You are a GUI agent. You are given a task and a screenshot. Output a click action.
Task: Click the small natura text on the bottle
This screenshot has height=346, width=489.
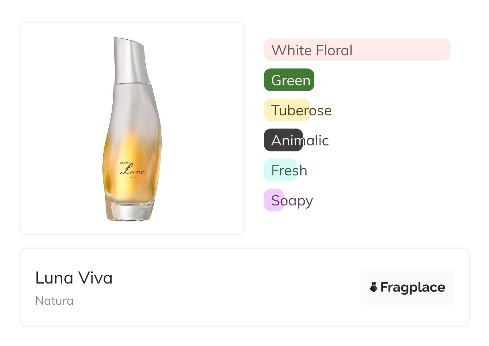[x=124, y=163]
